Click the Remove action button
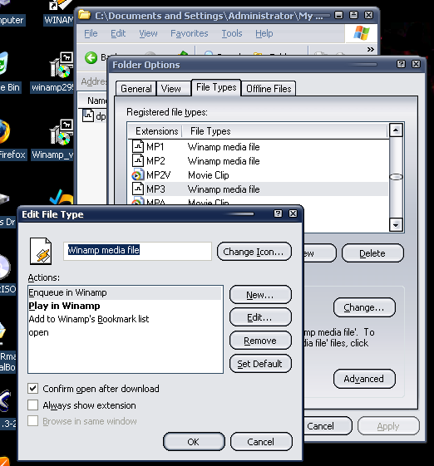This screenshot has height=466, width=434. click(260, 341)
